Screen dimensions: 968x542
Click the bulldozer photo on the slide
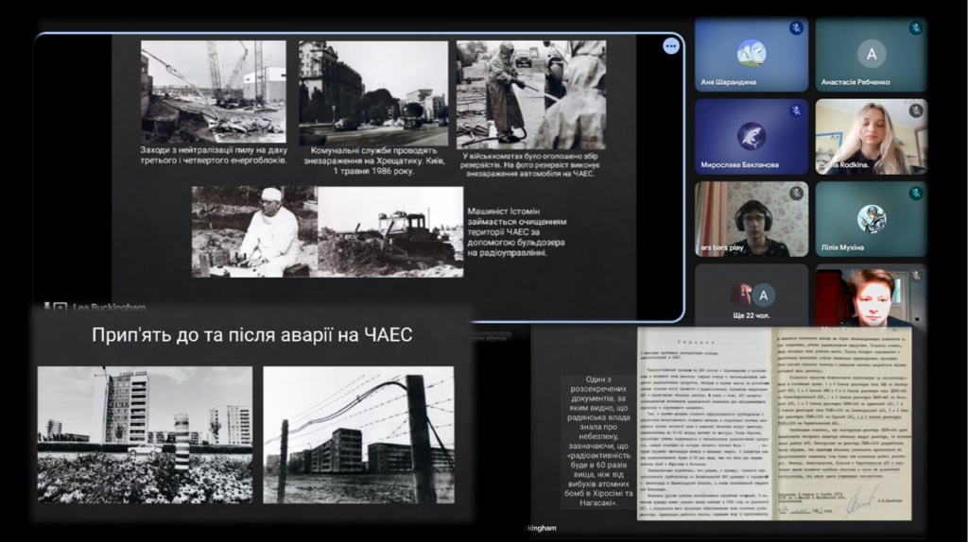click(389, 231)
